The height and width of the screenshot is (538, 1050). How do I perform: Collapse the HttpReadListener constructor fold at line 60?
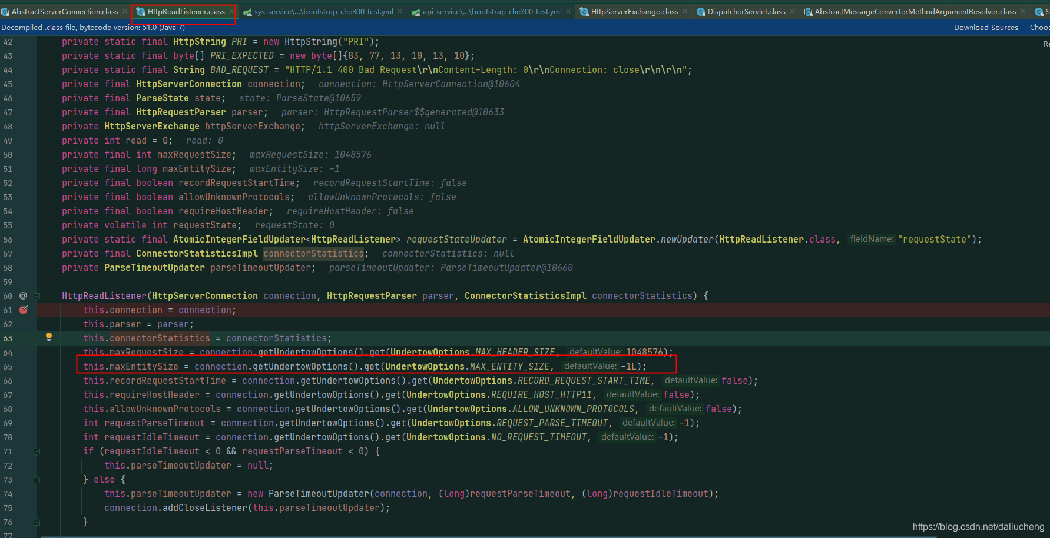37,296
